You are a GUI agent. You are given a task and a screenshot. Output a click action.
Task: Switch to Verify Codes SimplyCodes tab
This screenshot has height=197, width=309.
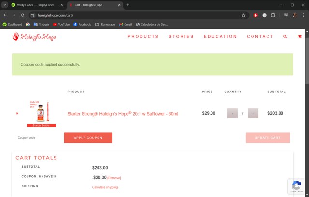[x=35, y=5]
